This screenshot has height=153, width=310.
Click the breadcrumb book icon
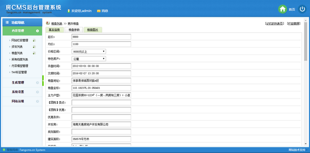[48, 23]
